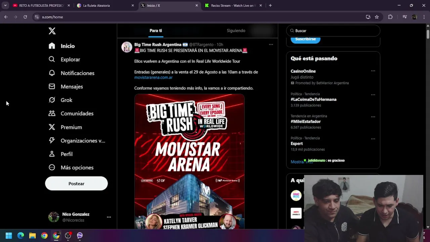Bookmark this page with star icon
The image size is (430, 242).
(x=377, y=17)
